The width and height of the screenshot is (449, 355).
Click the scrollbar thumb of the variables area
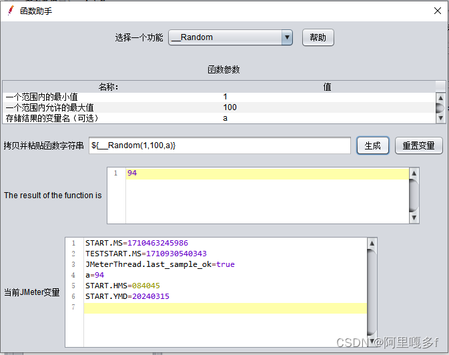click(x=372, y=292)
